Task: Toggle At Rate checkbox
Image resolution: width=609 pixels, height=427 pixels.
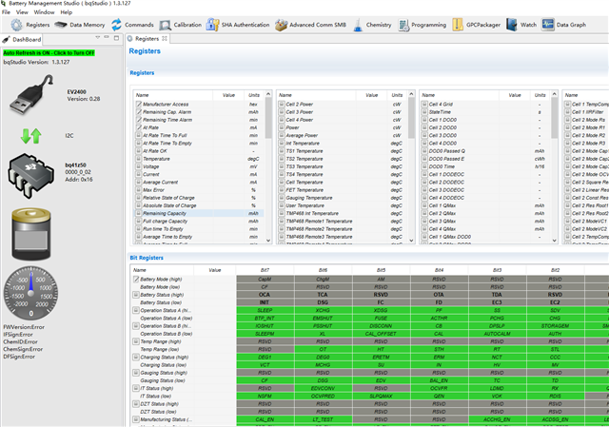Action: coord(139,127)
